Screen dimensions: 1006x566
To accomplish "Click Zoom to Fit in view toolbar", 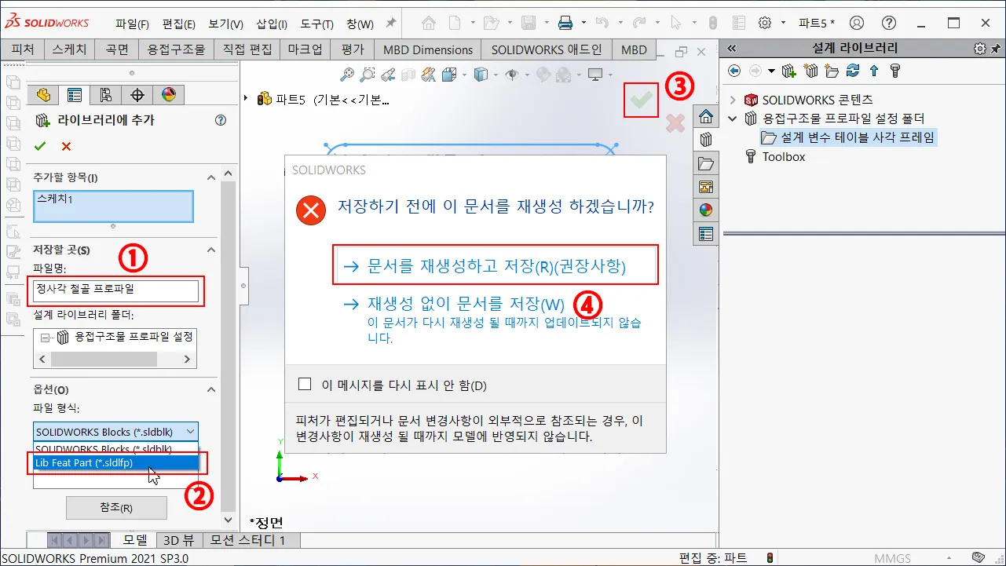I will (347, 75).
